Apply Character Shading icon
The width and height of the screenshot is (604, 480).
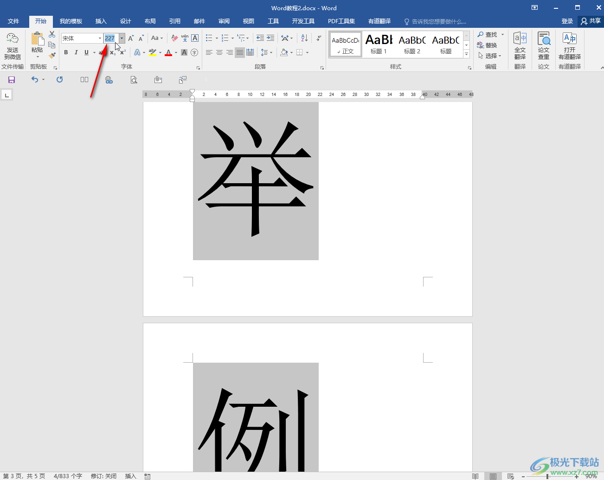click(184, 52)
